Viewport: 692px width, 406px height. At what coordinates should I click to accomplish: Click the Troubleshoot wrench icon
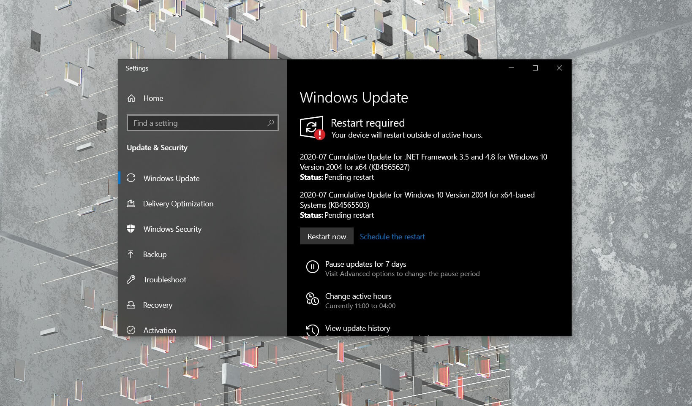click(131, 279)
